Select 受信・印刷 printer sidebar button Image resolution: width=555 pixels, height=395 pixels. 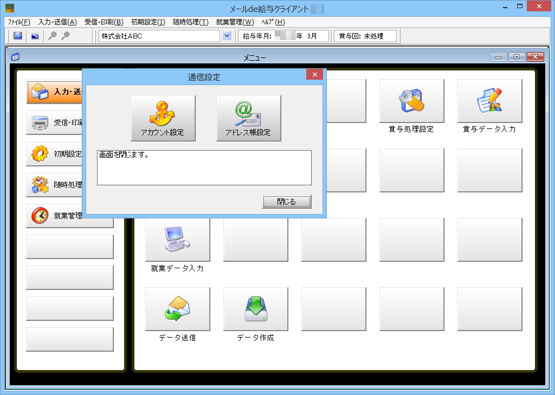coord(54,123)
